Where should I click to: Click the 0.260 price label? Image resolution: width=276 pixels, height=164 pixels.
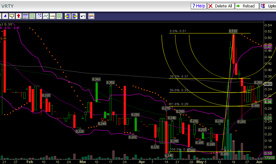pos(180,112)
